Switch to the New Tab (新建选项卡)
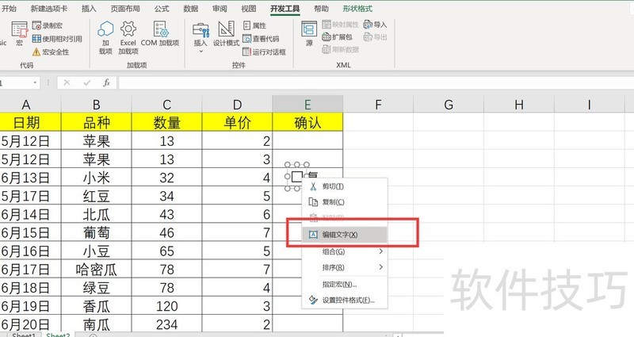The height and width of the screenshot is (337, 634). [x=49, y=8]
